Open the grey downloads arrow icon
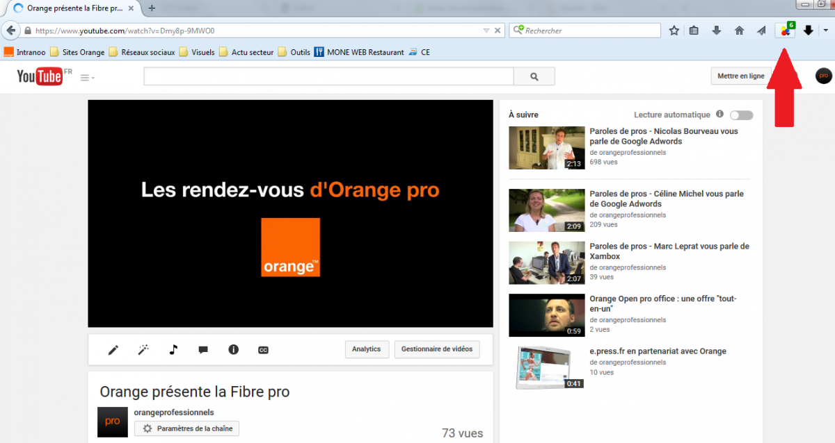 tap(717, 31)
